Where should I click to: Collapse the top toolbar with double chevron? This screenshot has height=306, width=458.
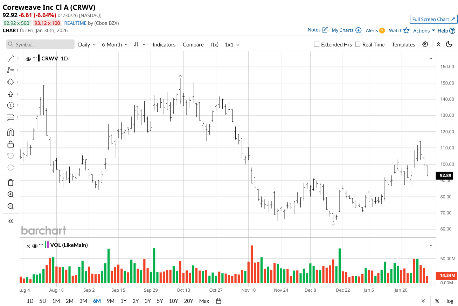438,44
